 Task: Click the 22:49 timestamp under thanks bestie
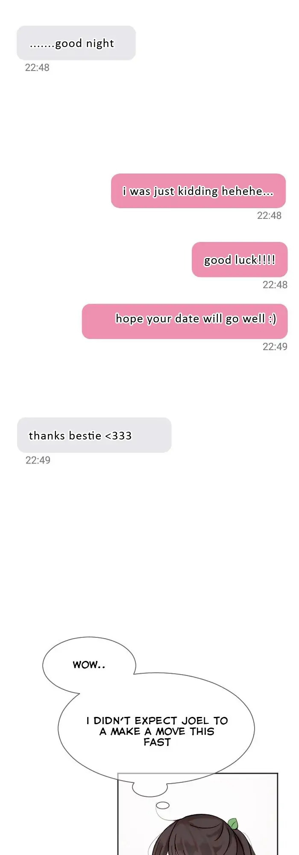pos(38,460)
